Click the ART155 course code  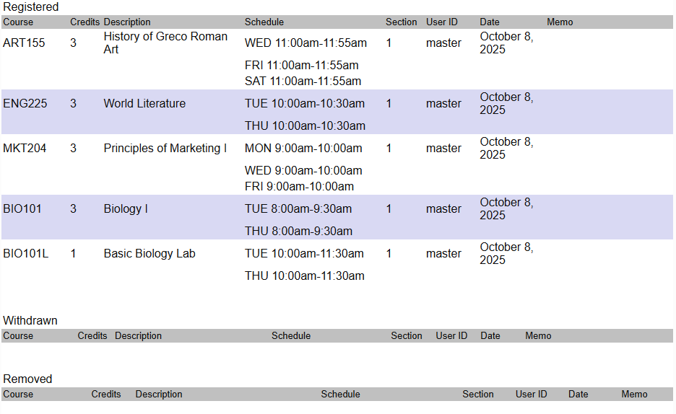tap(24, 43)
